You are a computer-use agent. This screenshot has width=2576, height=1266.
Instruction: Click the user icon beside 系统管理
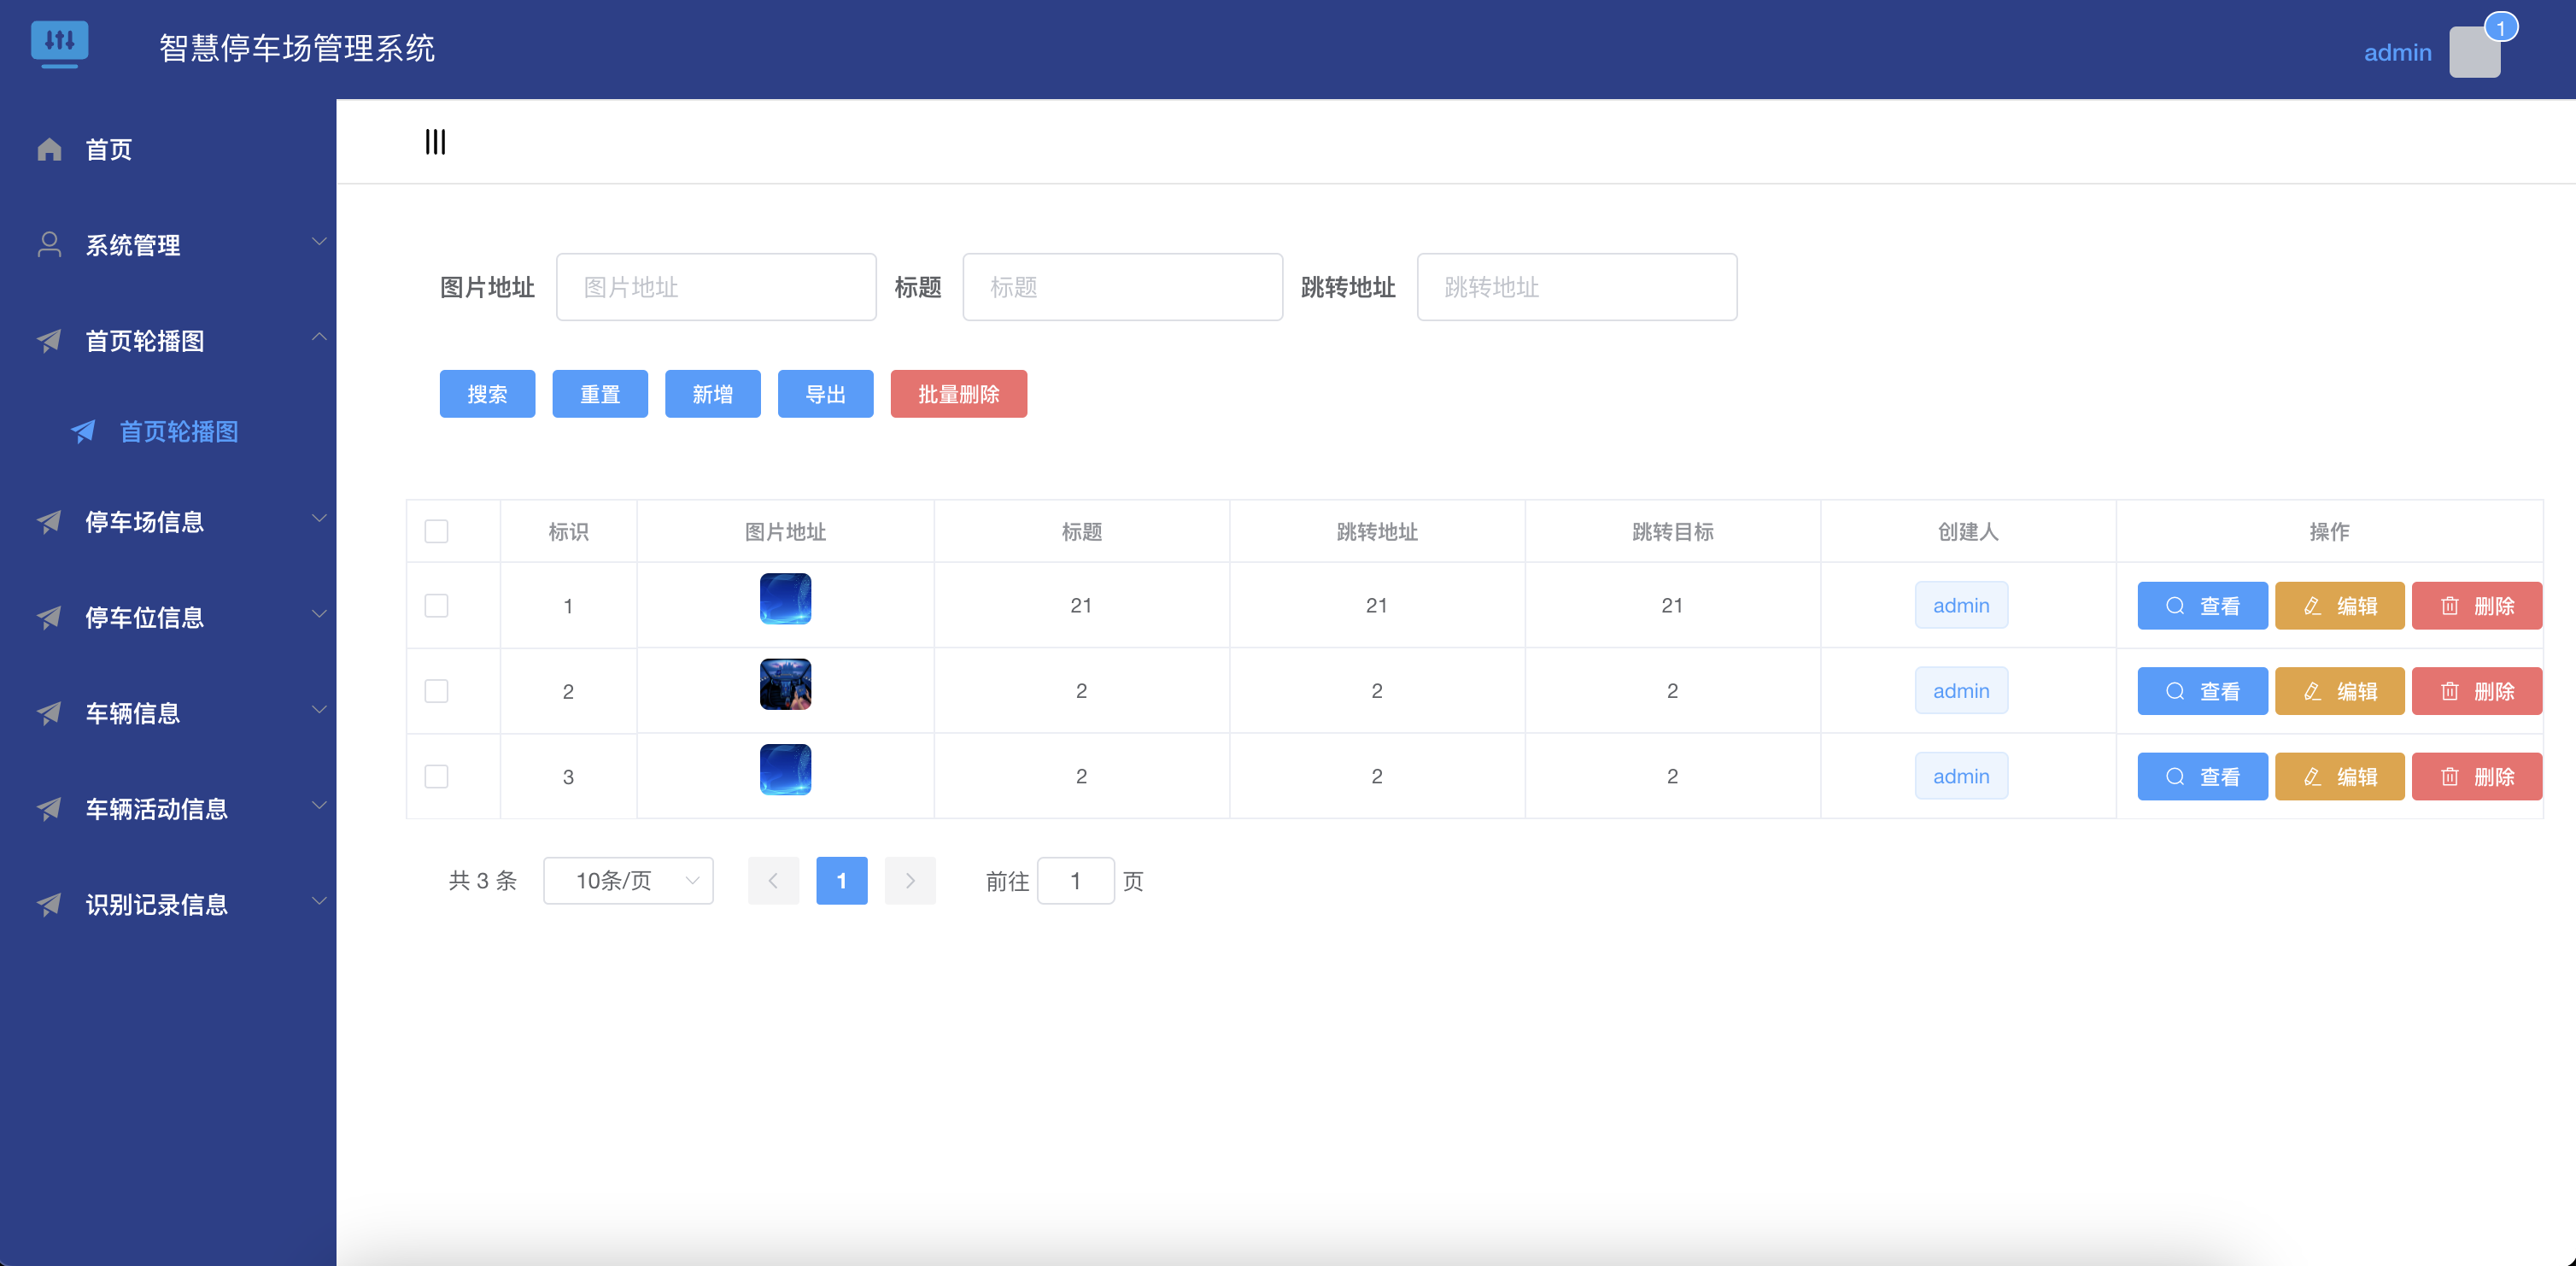pos(49,244)
